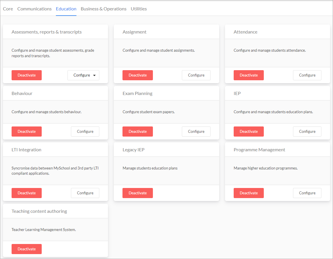The width and height of the screenshot is (333, 259).
Task: Switch to the Communications tab
Action: point(34,9)
